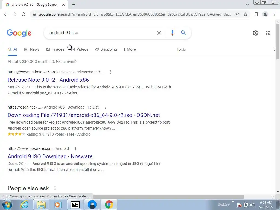Open Android 9 ISO Download Nosware result
Image resolution: width=280 pixels, height=210 pixels.
click(50, 156)
